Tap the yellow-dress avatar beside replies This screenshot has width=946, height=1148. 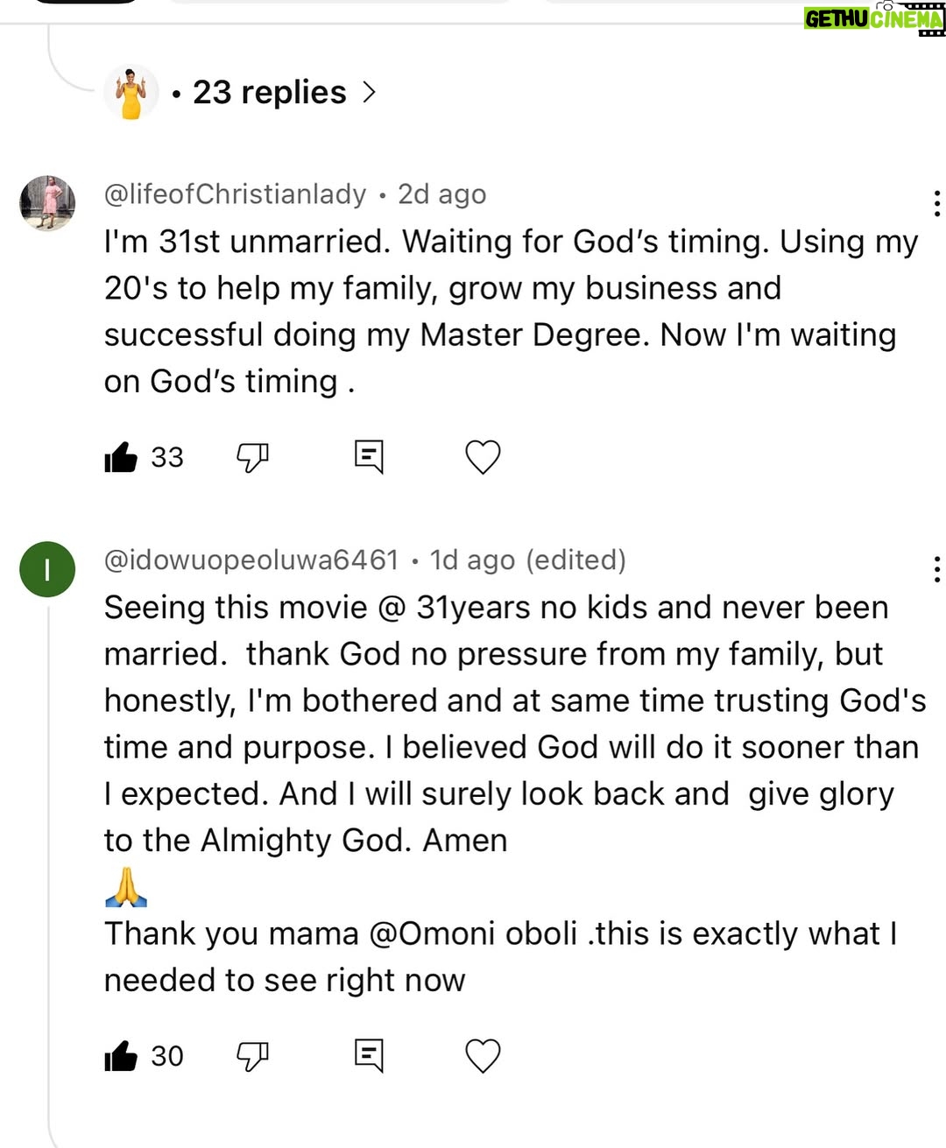click(x=131, y=92)
